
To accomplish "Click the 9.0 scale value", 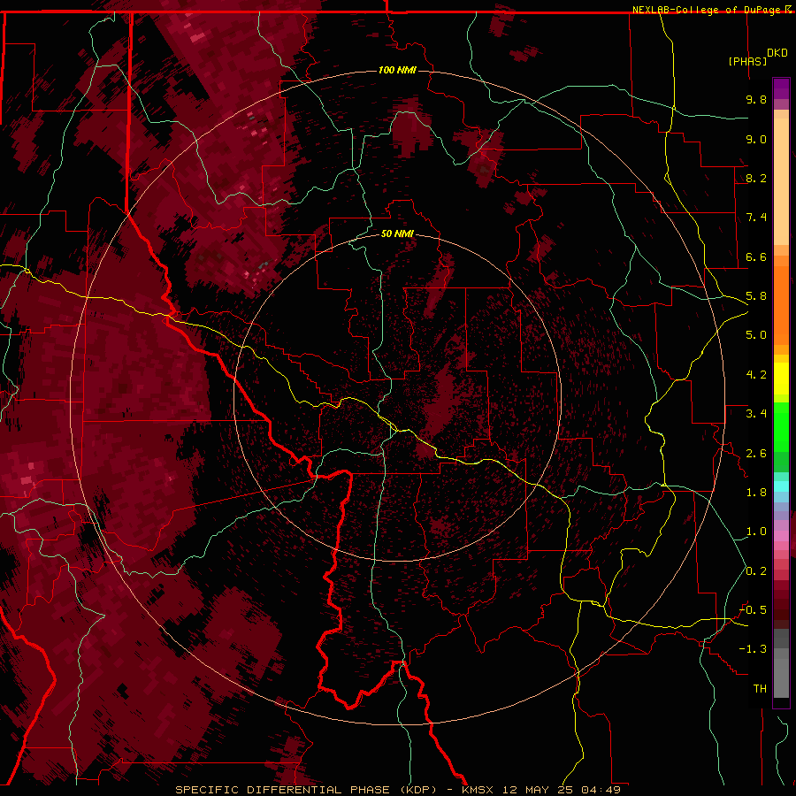I will coord(756,139).
